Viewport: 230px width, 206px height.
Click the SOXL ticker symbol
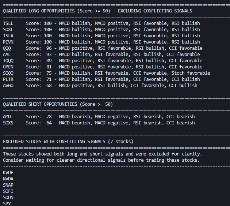8,30
